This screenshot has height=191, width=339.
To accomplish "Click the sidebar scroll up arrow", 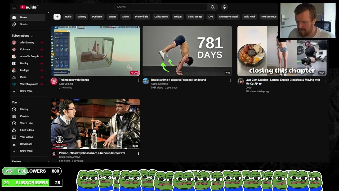I will click(48, 13).
